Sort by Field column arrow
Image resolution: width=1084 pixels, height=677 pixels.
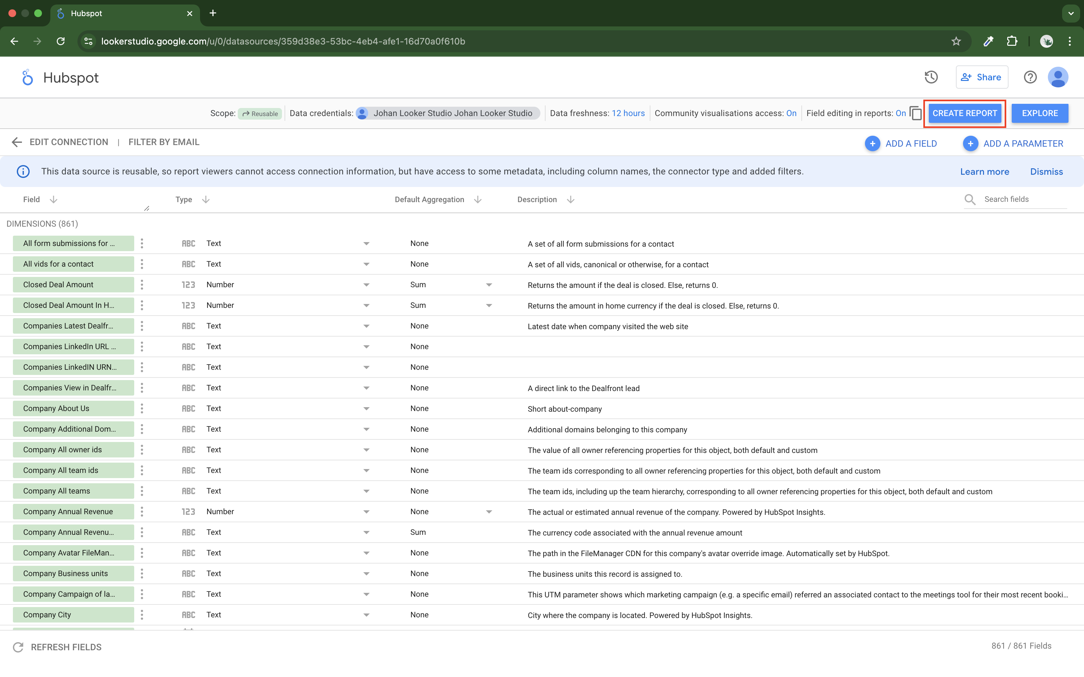53,199
